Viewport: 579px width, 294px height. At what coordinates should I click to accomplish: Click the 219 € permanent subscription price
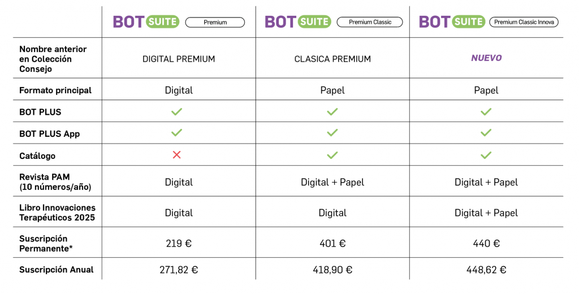179,244
